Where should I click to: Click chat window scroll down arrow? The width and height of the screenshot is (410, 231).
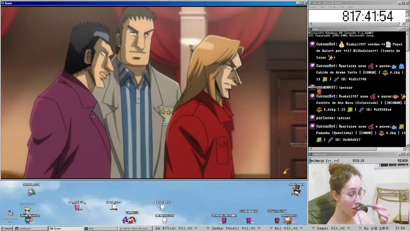tap(407, 145)
